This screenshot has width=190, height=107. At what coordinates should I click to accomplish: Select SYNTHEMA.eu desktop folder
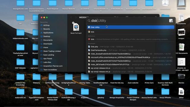(x=117, y=5)
